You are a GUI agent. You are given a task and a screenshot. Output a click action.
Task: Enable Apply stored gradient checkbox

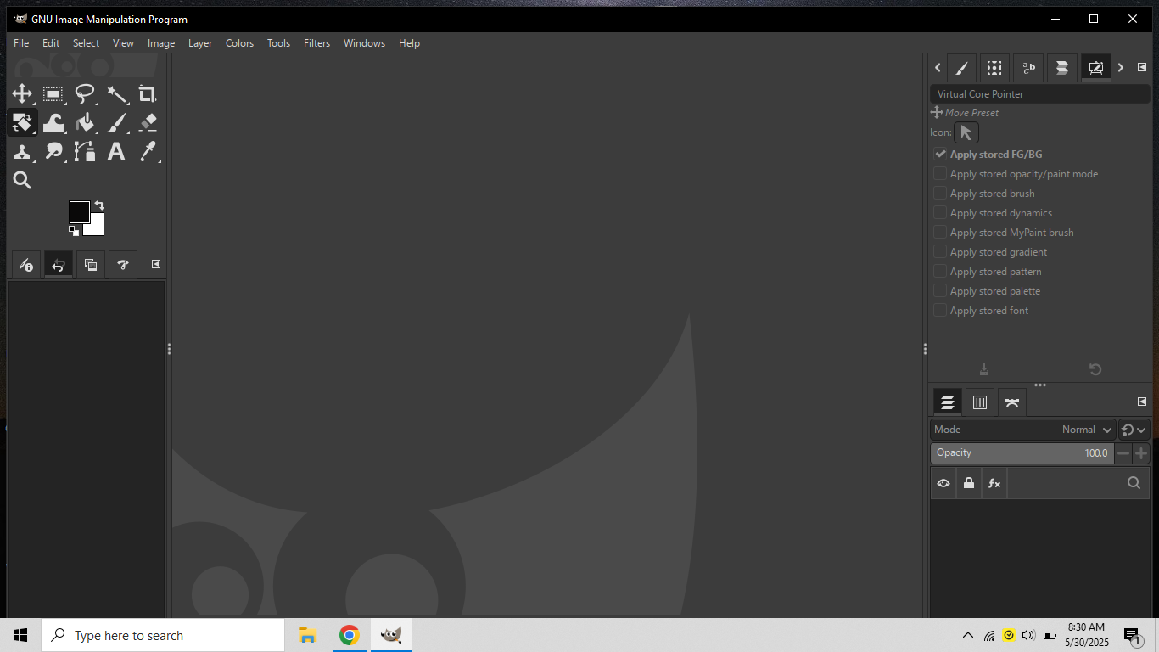pos(940,252)
